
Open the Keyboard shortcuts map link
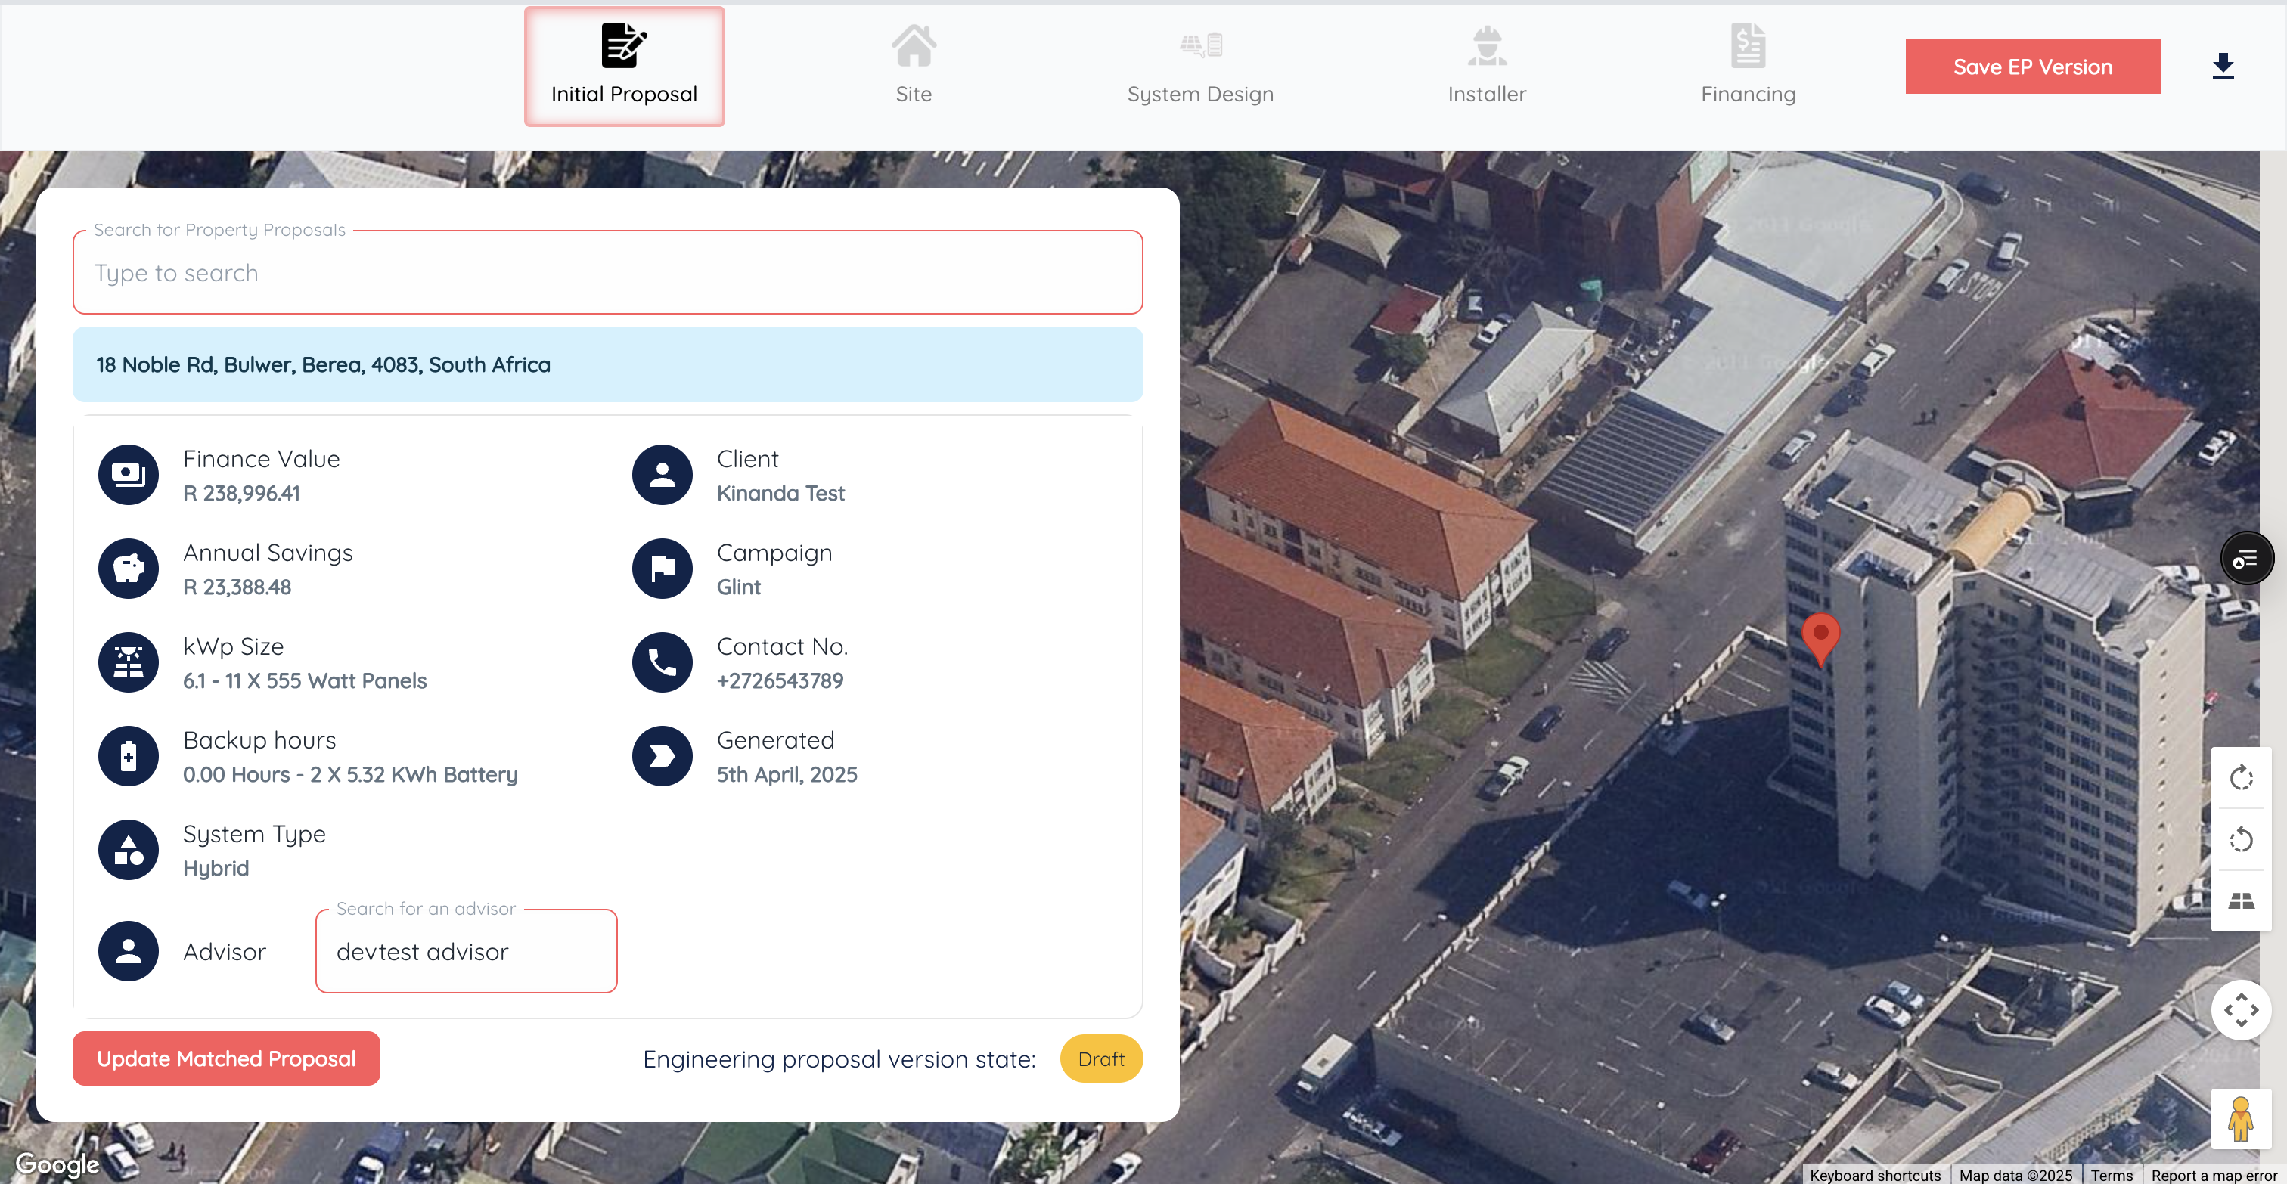[1875, 1175]
